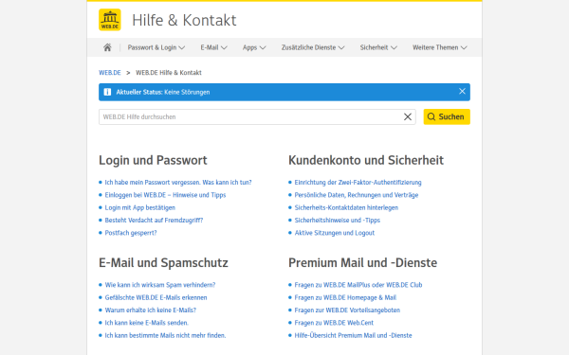The width and height of the screenshot is (569, 355).
Task: Expand the Weitere Themen menu
Action: pos(439,47)
